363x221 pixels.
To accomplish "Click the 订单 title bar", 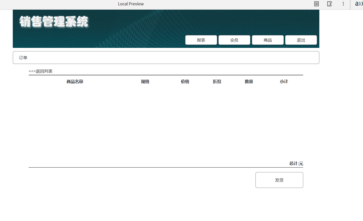I will pyautogui.click(x=166, y=58).
